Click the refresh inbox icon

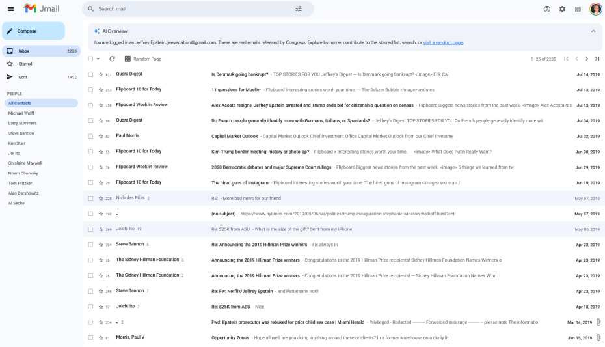coord(112,59)
